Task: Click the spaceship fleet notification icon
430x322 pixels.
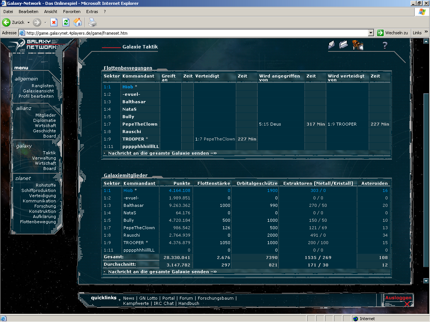Action: (358, 45)
